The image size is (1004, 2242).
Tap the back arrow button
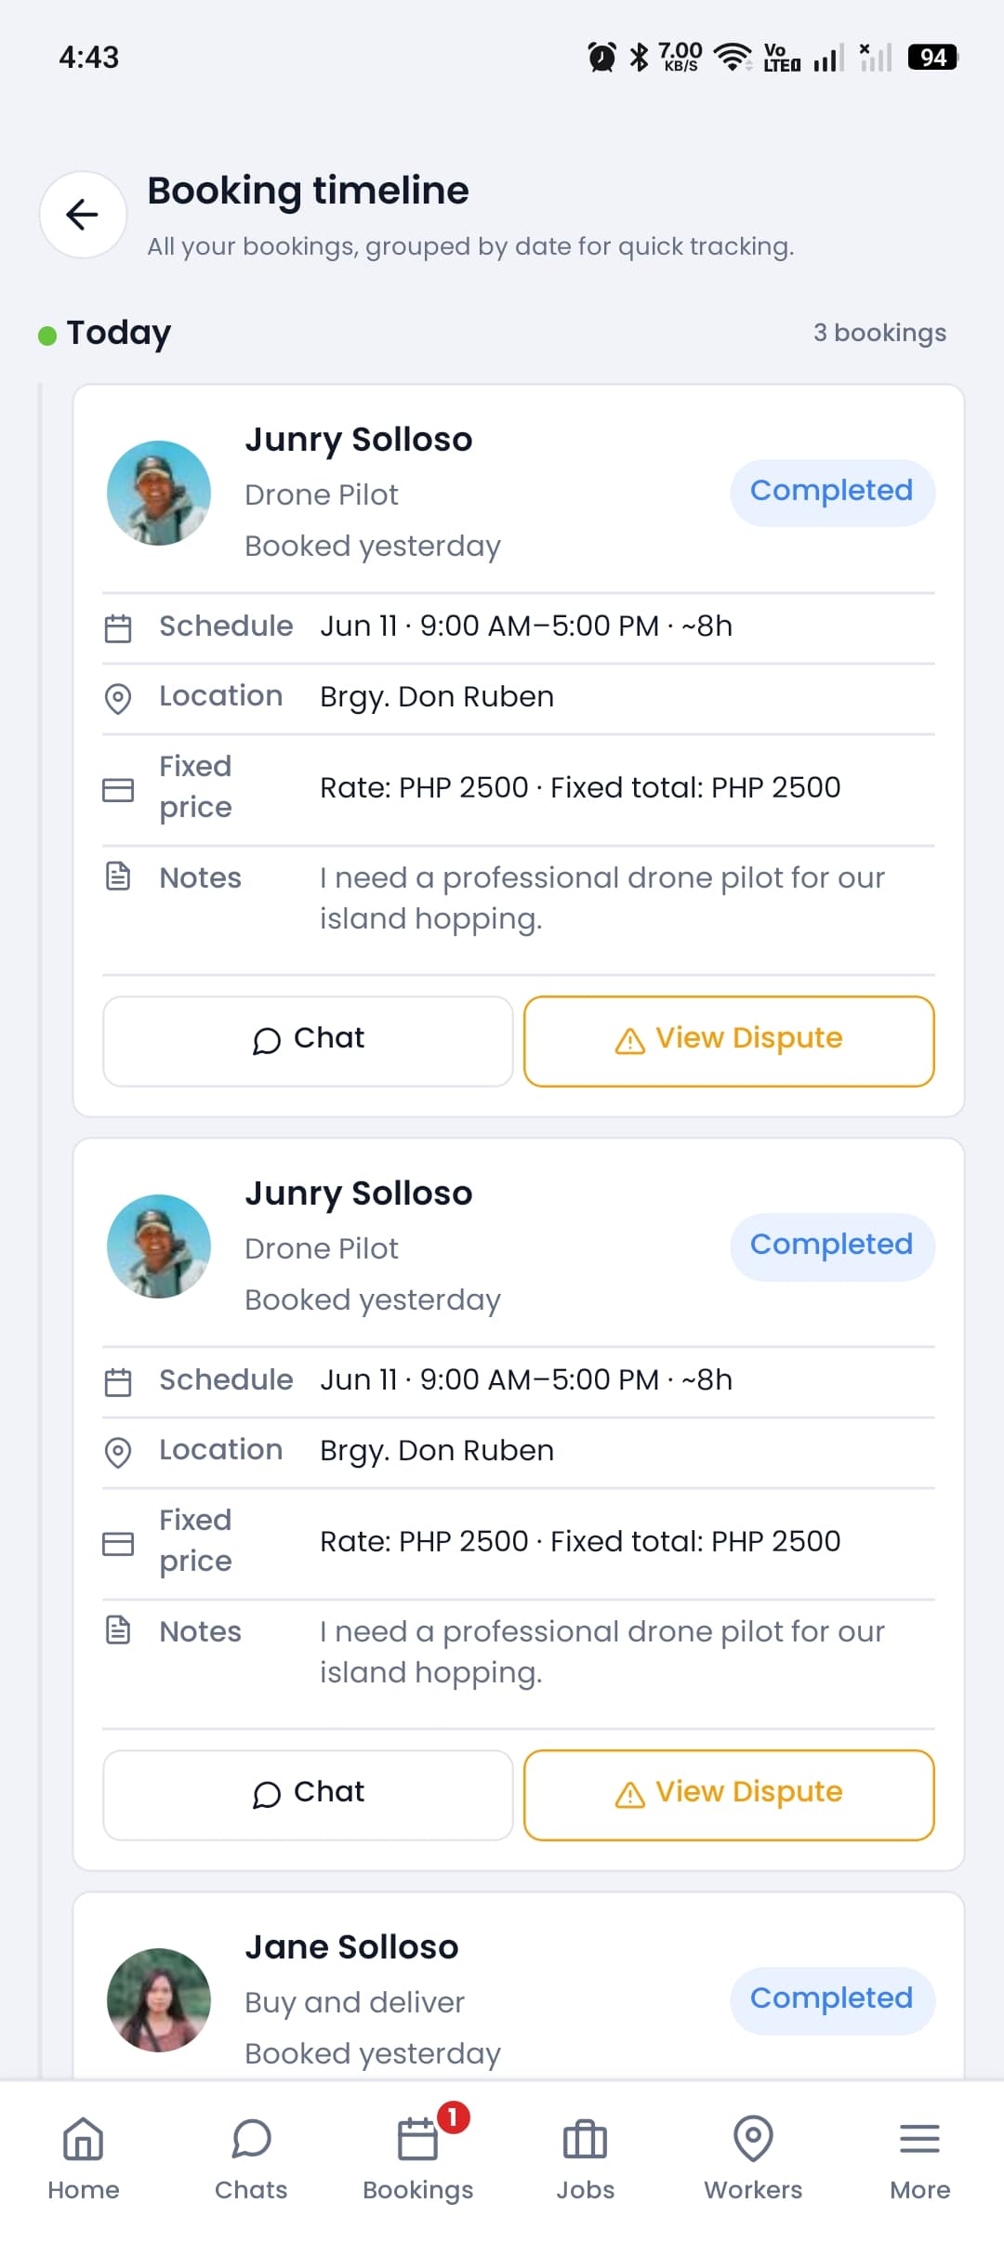[x=83, y=215]
